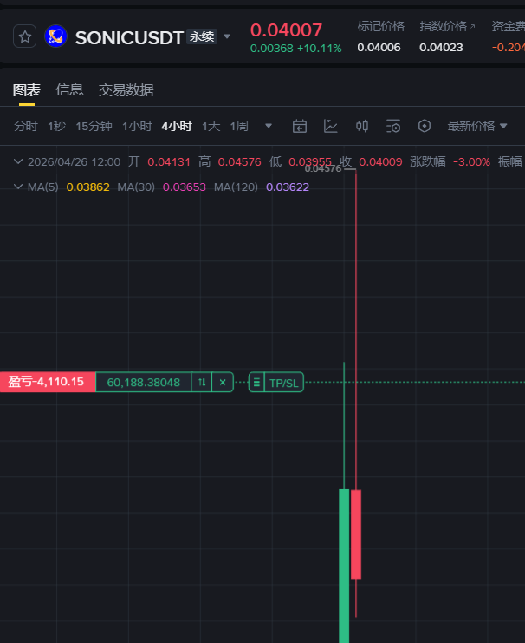
Task: Select the 15分钟 timeframe
Action: coord(94,126)
